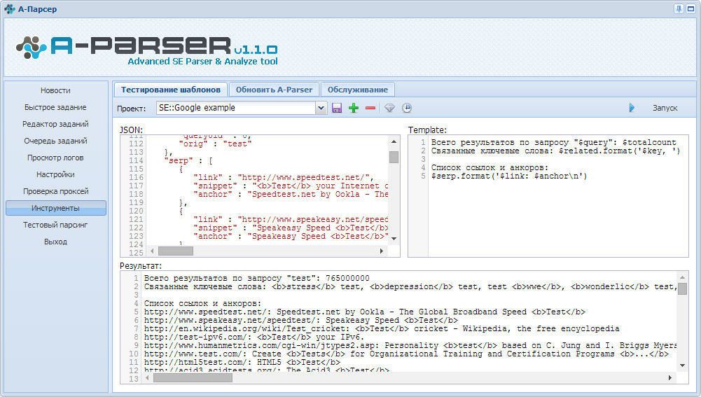Screen dimensions: 701x397
Task: Click the pin icon in the title bar
Action: tap(679, 9)
